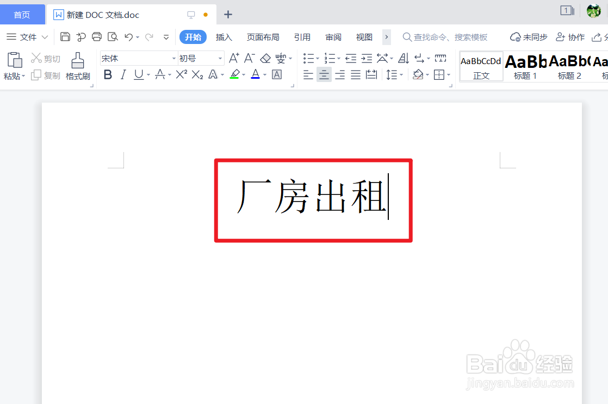Open the Paste options dropdown arrow
This screenshot has width=608, height=404.
(23, 76)
